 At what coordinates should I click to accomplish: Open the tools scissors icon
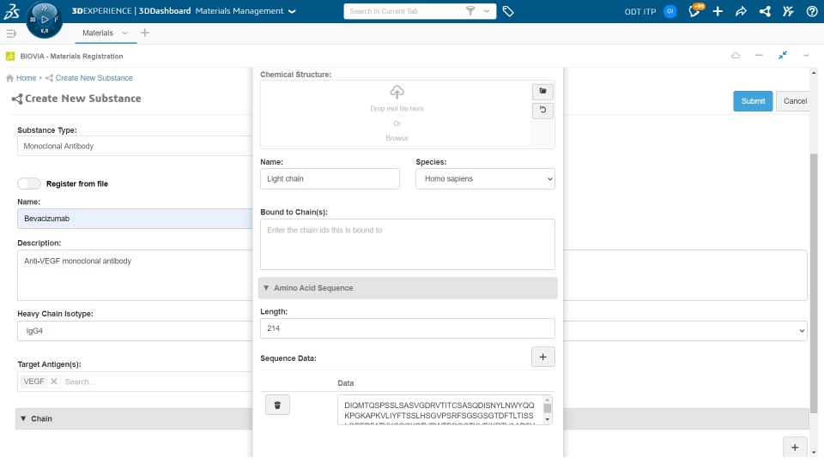coord(788,11)
